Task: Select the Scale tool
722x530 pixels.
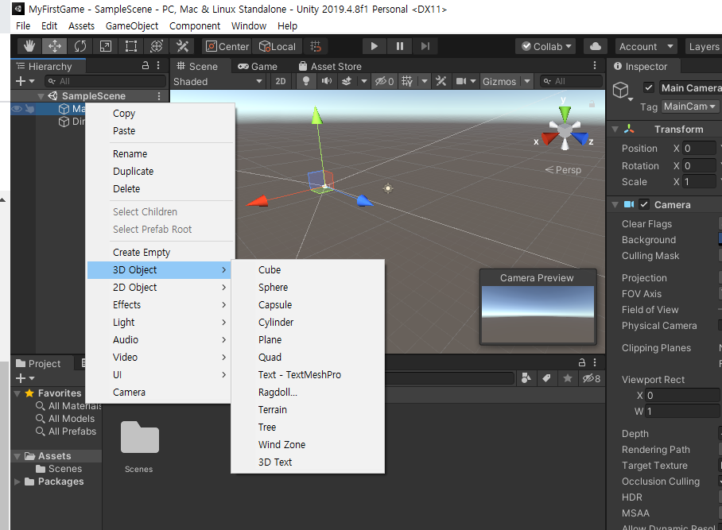Action: coord(106,46)
